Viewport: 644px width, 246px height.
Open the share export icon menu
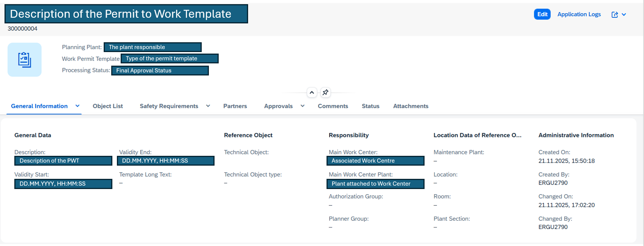pos(615,14)
